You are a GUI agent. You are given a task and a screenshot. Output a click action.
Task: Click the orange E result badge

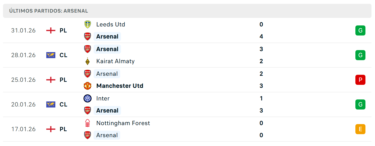tap(360, 129)
